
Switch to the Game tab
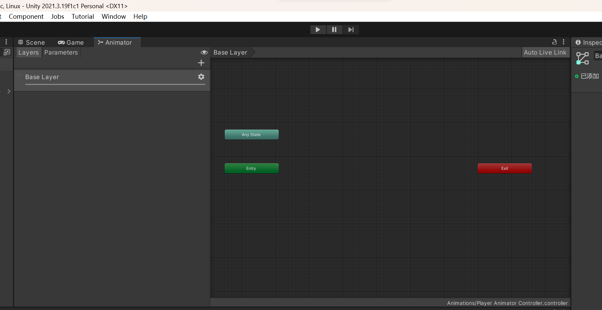[71, 42]
